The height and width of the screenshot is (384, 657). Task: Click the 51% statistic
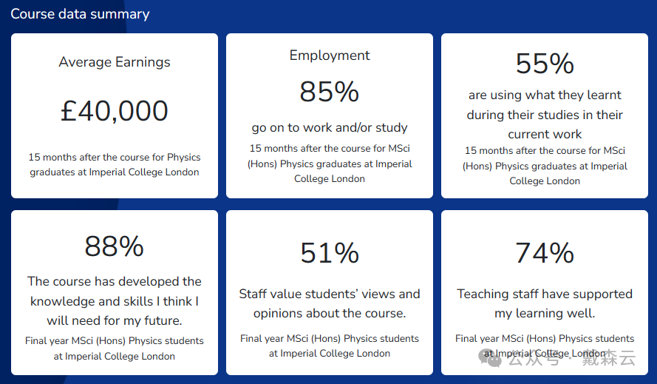coord(330,253)
